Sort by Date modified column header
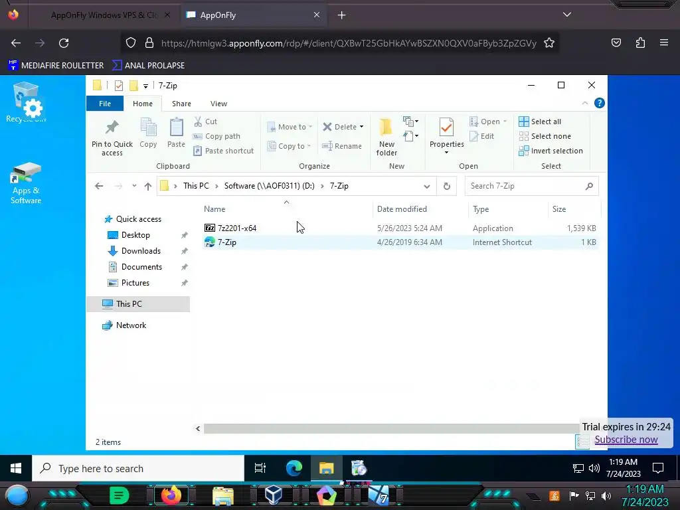The height and width of the screenshot is (510, 680). coord(402,209)
